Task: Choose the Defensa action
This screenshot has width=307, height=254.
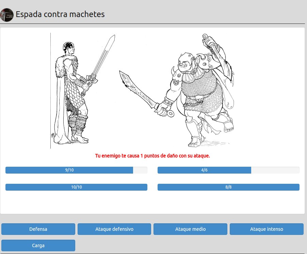Action: coord(38,229)
